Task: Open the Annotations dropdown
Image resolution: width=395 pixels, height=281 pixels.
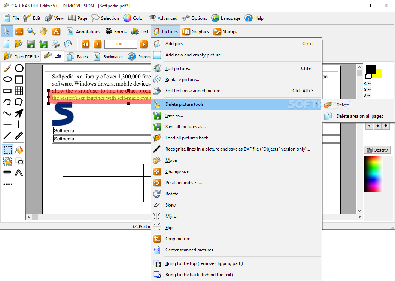Action: pos(83,32)
